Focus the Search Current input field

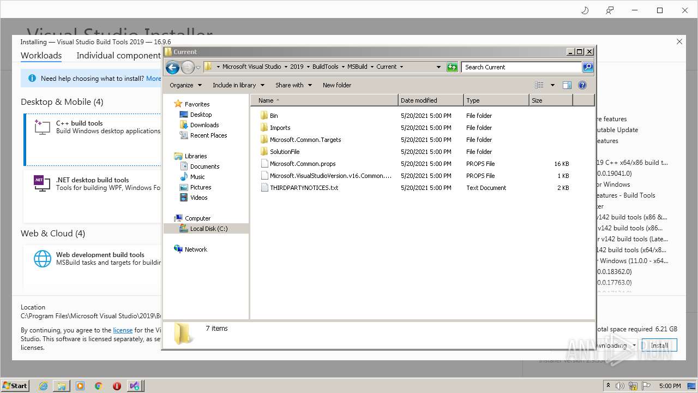coord(522,67)
